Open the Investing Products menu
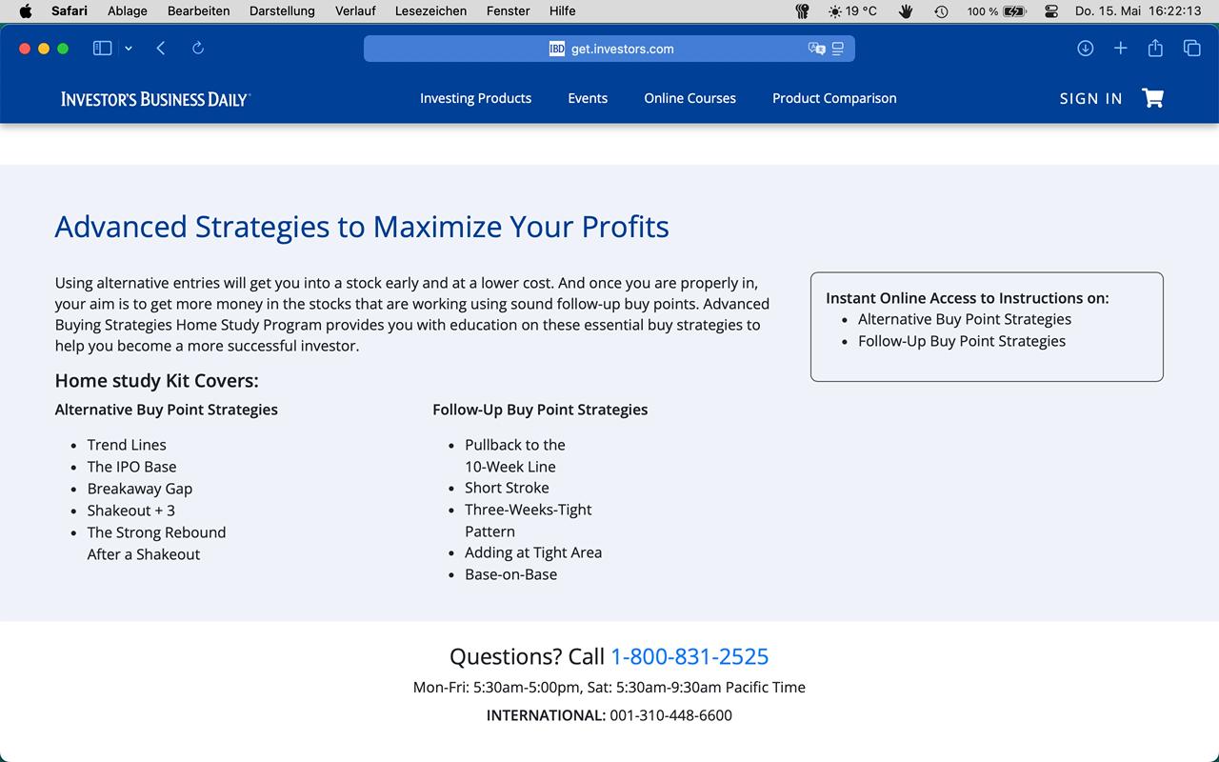The height and width of the screenshot is (762, 1219). [475, 98]
